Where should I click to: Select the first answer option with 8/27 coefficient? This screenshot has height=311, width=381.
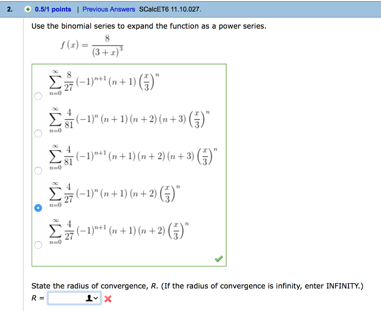38,96
